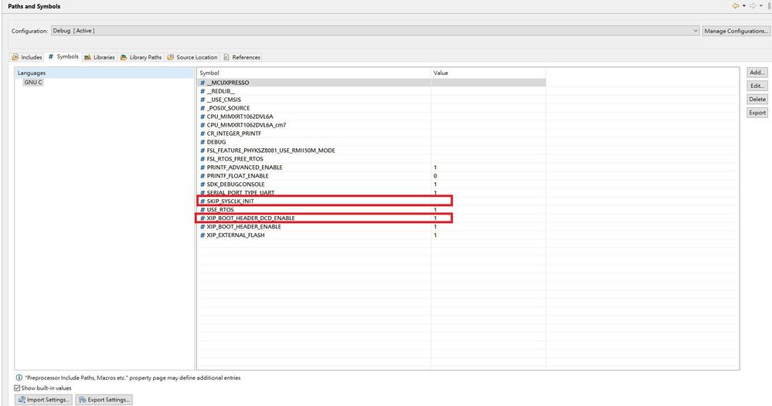Click the Export Settings button icon
The width and height of the screenshot is (772, 406).
point(82,400)
